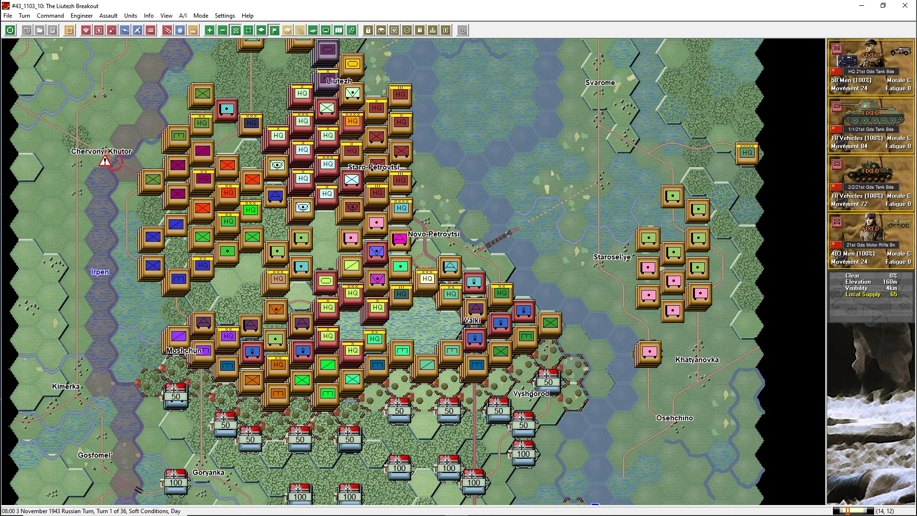Click the padlock toolbar icon
The image size is (917, 516).
pos(368,31)
